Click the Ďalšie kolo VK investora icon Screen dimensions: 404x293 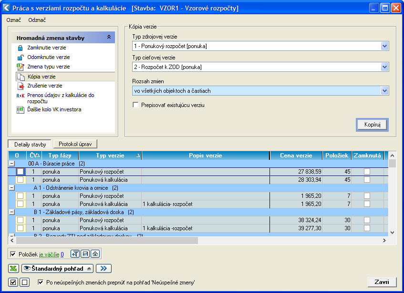point(21,110)
